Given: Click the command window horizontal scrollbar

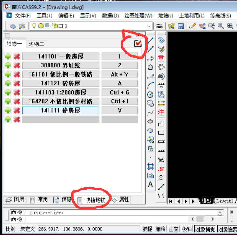Looking at the screenshot, I should coord(203,219).
